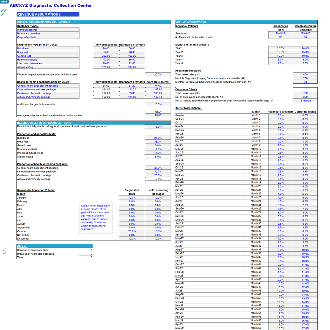Select the '12 months' interval cell
This screenshot has width=330, height=330.
click(305, 101)
